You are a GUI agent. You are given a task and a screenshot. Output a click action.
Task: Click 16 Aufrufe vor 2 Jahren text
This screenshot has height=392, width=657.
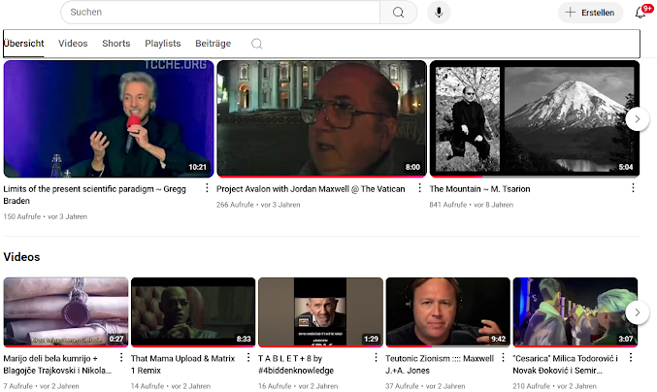298,386
